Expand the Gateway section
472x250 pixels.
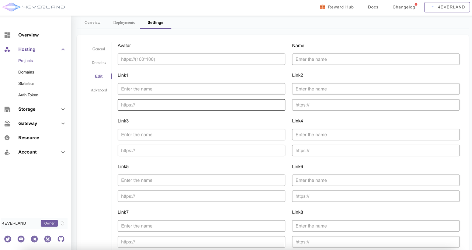(63, 124)
